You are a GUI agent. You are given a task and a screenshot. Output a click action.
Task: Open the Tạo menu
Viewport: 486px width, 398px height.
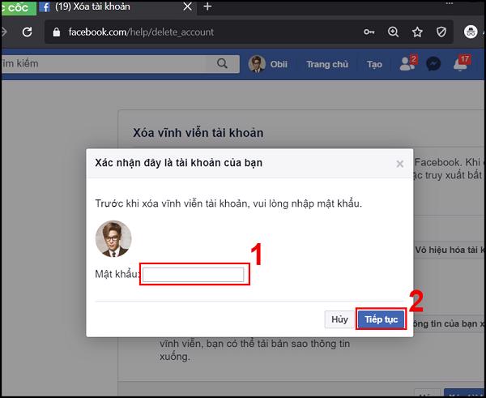point(374,64)
